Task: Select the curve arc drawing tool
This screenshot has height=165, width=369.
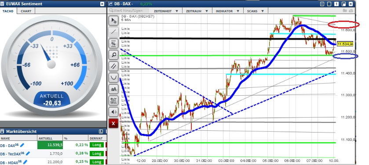Action: coord(113,78)
